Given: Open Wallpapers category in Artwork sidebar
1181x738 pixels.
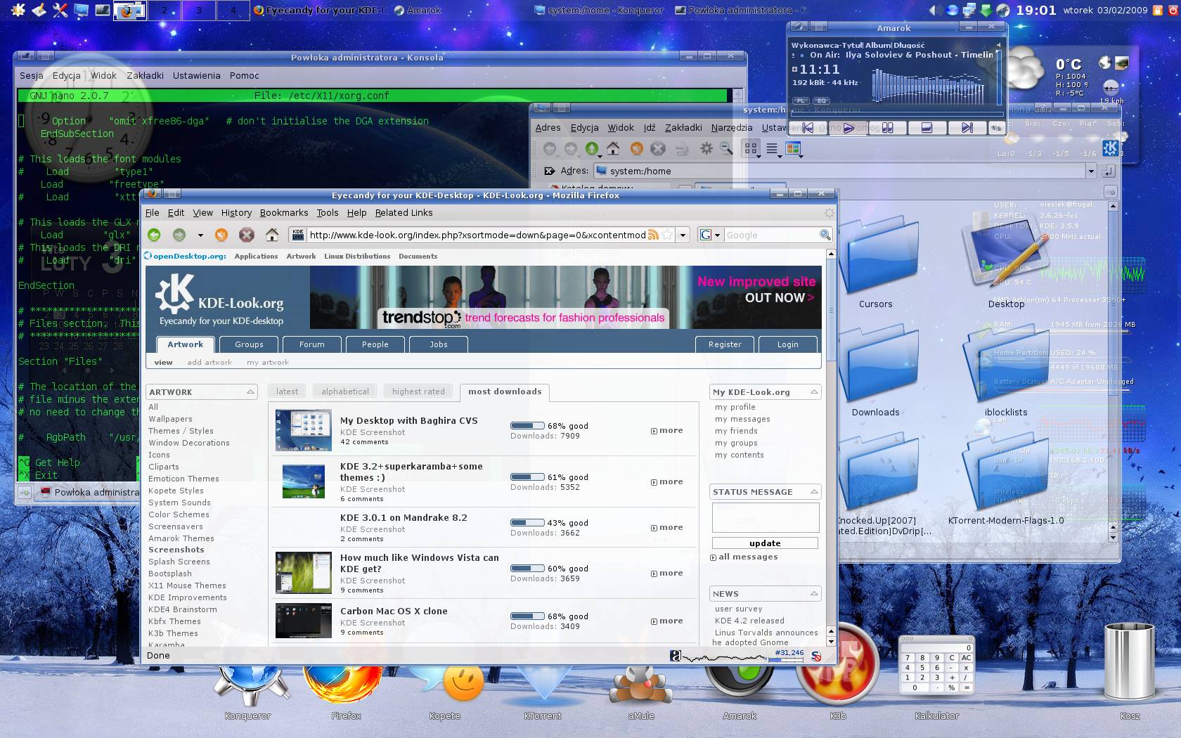Looking at the screenshot, I should tap(170, 419).
